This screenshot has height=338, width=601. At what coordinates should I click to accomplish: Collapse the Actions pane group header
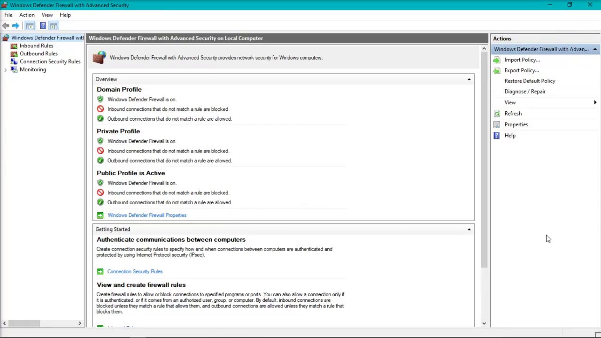pos(595,49)
